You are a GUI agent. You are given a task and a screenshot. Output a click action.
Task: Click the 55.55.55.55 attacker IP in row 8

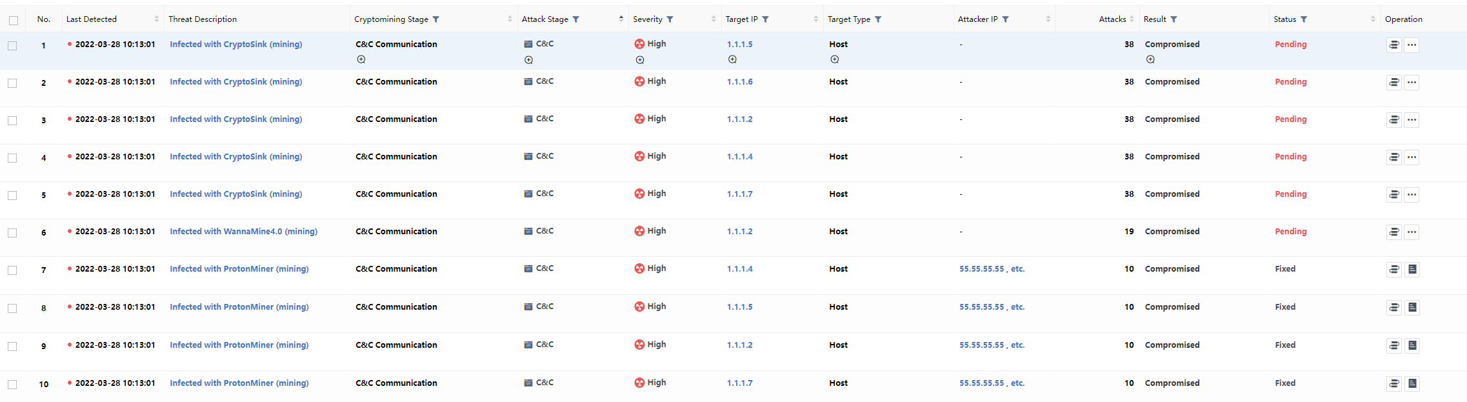[981, 307]
